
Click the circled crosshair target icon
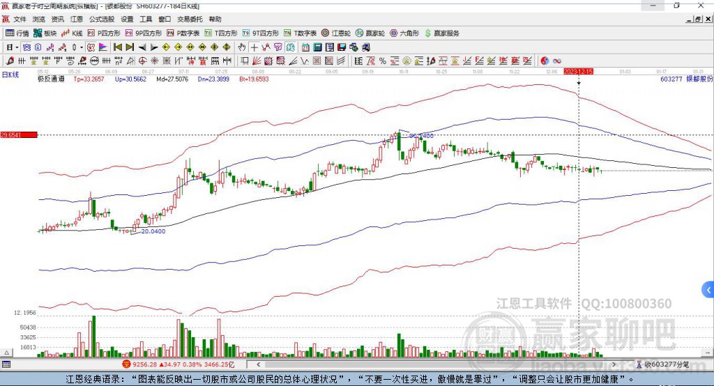coord(142,61)
